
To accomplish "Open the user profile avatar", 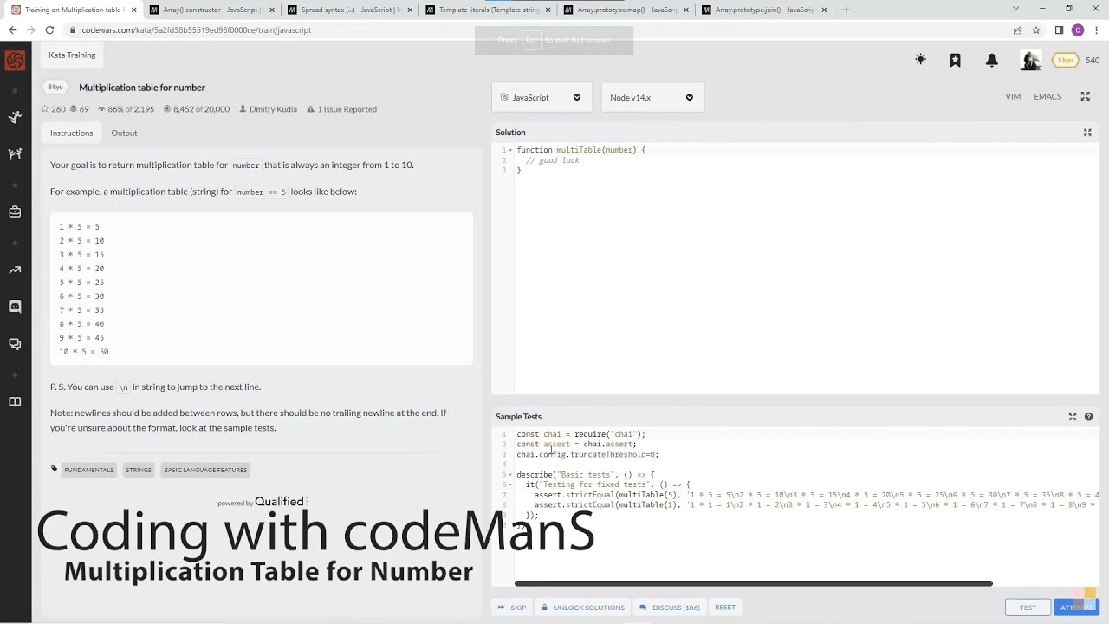I will tap(1030, 60).
